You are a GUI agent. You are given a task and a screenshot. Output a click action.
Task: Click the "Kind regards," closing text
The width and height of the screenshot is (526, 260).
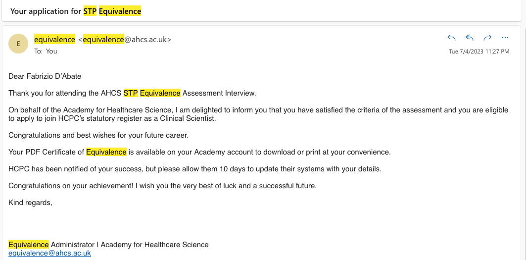pos(30,203)
